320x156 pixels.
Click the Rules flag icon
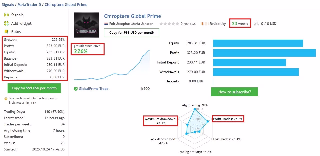pyautogui.click(x=6, y=32)
